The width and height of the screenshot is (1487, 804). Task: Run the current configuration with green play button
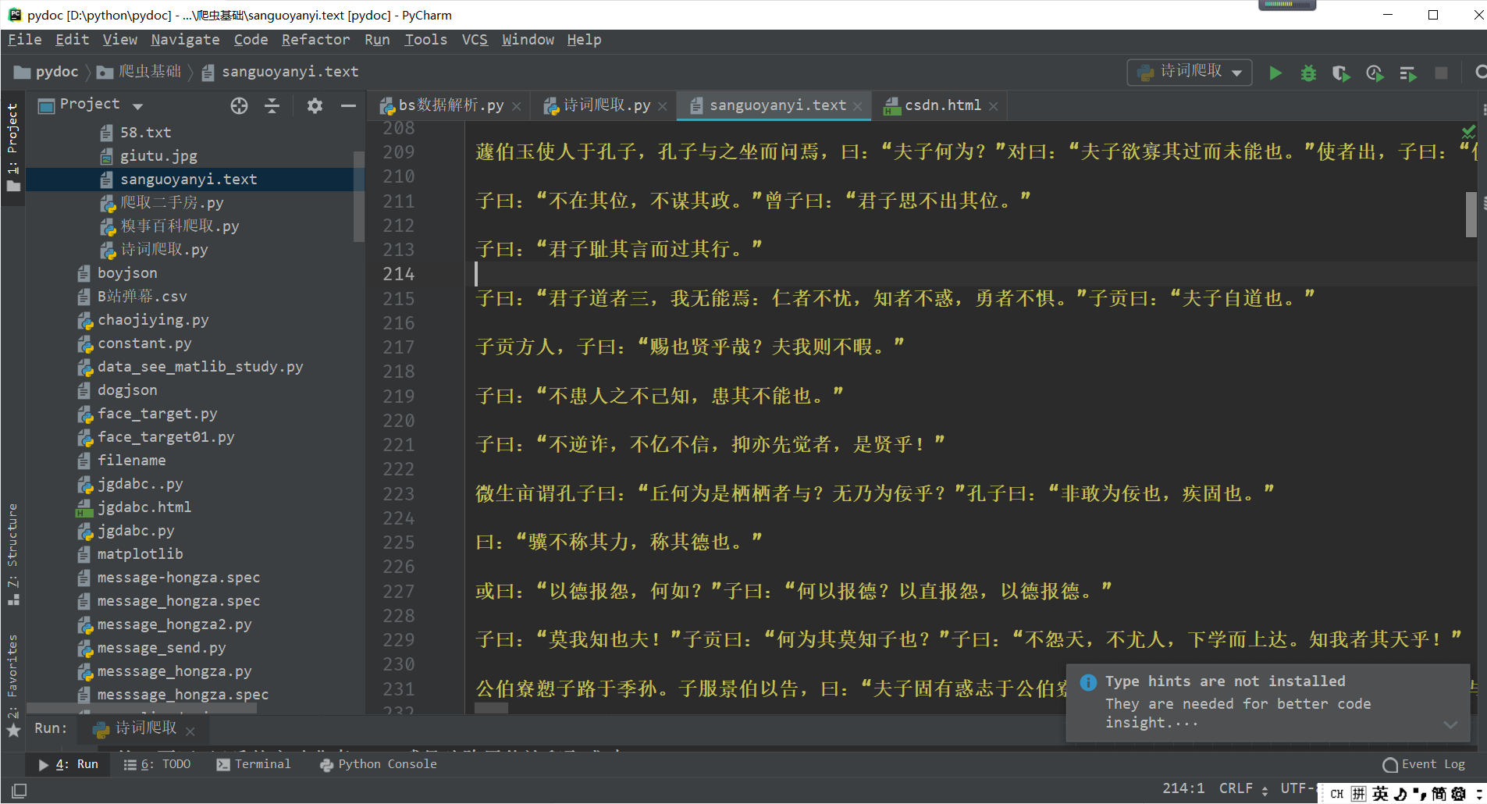click(x=1275, y=73)
